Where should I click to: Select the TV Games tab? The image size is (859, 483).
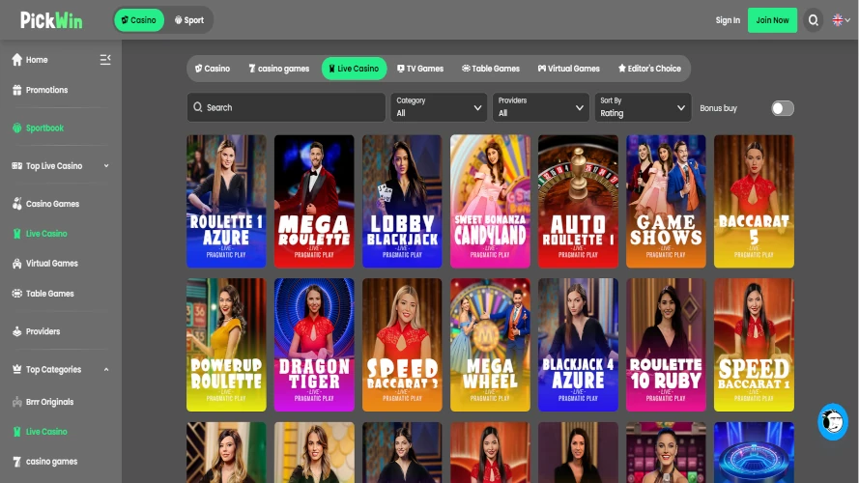click(x=420, y=69)
